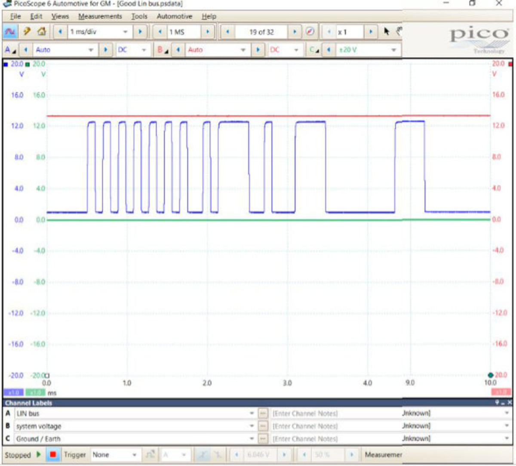Go to the next waveform buffer after 19 of 32
This screenshot has height=466, width=516.
click(x=295, y=32)
